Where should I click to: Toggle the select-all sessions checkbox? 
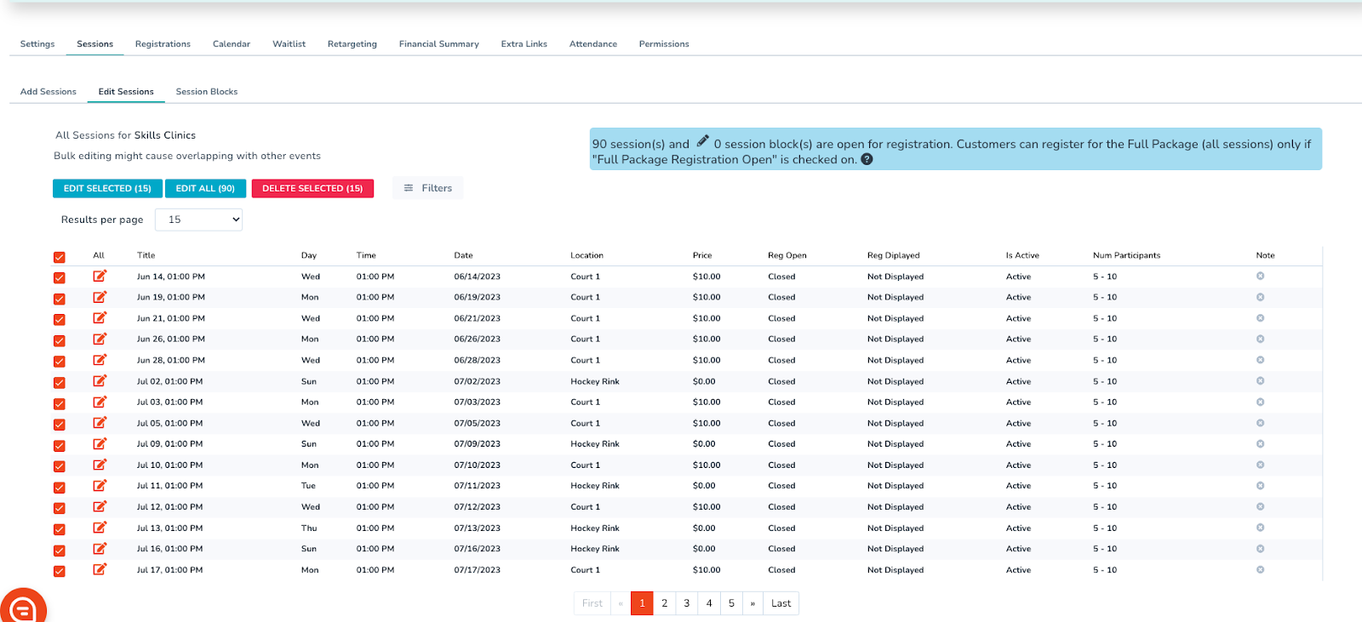tap(60, 257)
